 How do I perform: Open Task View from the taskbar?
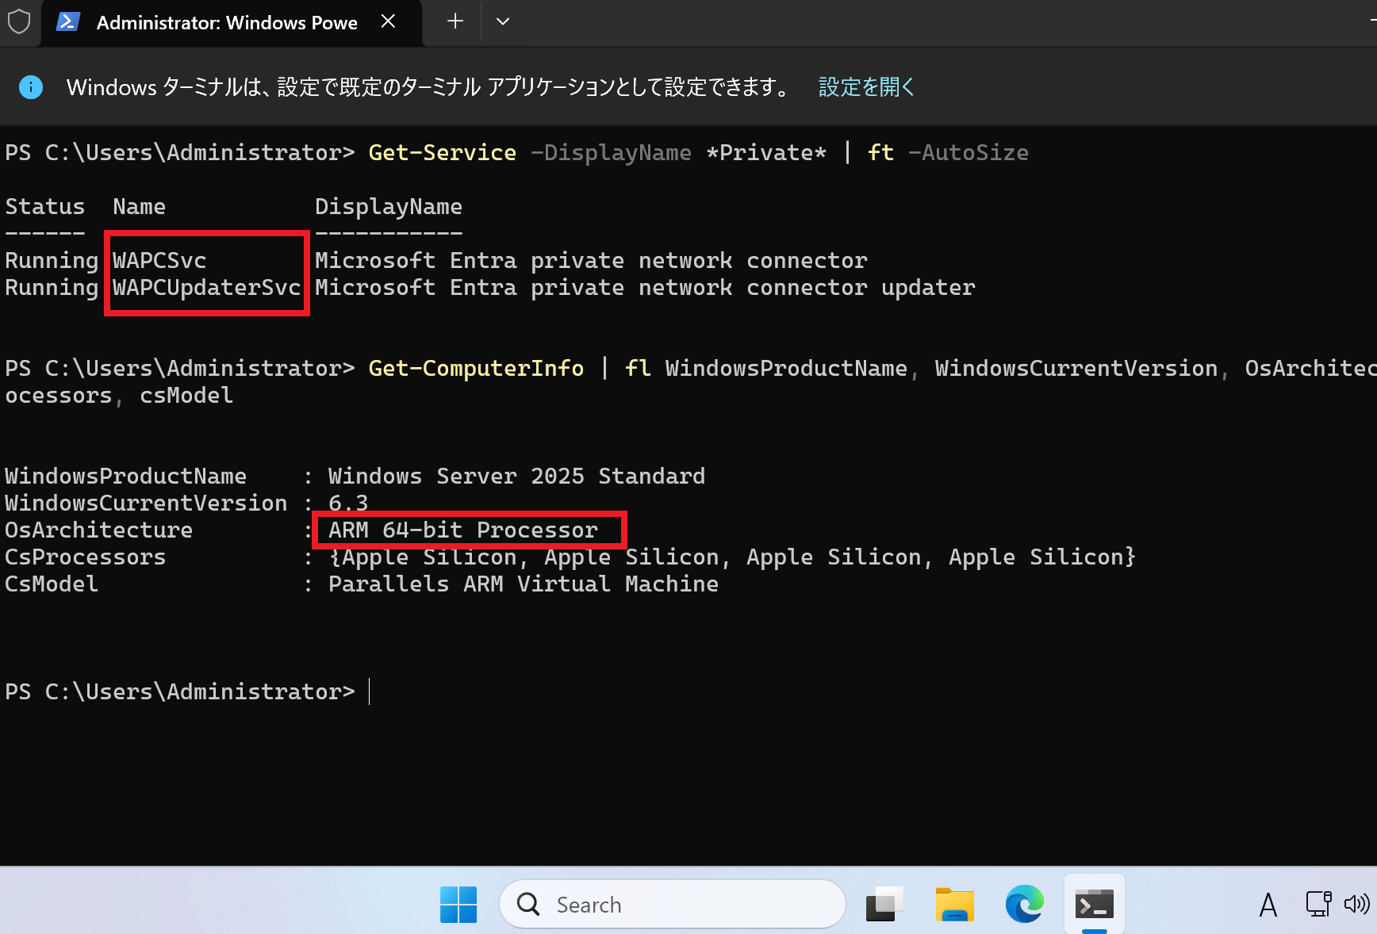point(885,905)
